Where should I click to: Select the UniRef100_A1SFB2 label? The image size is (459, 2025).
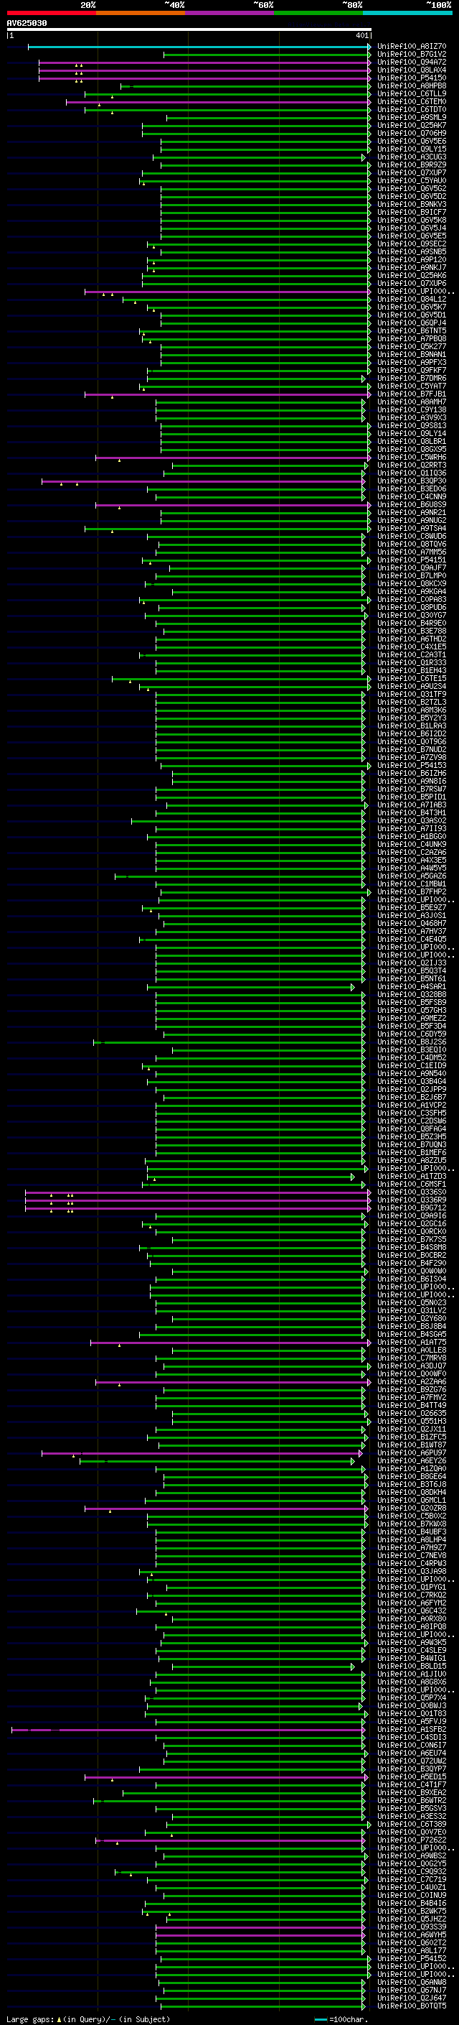tap(411, 1730)
